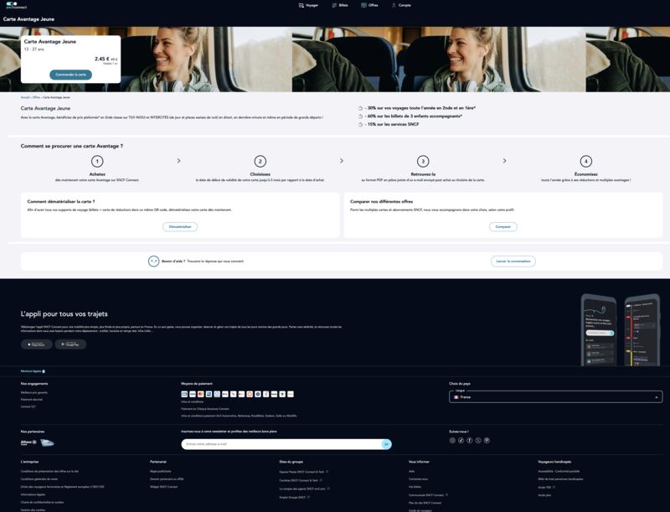Open the Compte menu item
The image size is (670, 512).
pos(401,5)
